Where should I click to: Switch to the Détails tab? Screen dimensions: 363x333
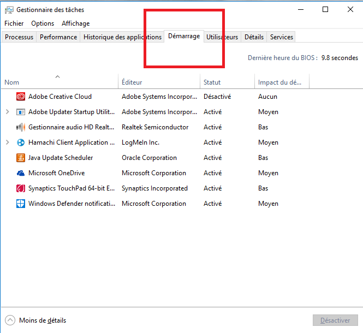tap(254, 37)
